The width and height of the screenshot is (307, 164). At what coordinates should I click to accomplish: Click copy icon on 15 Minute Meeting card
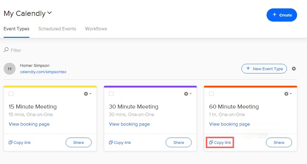point(10,143)
